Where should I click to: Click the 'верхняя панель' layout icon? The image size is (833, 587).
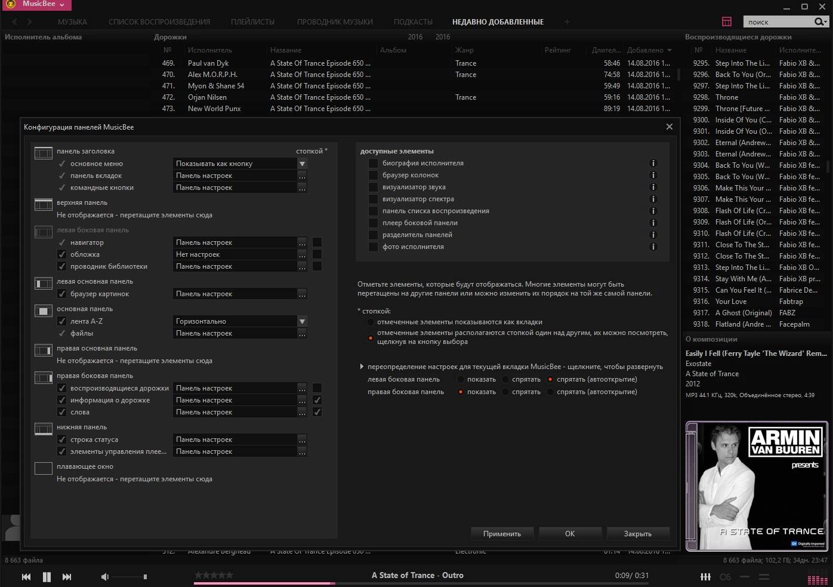tap(44, 205)
